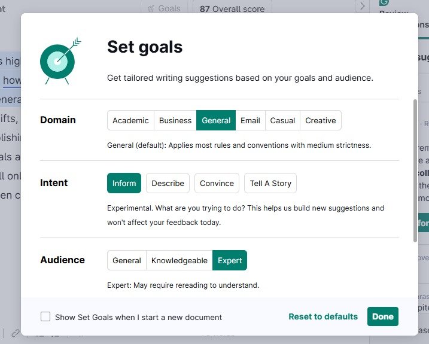Image resolution: width=429 pixels, height=344 pixels.
Task: Choose the Convince intent
Action: 217,183
